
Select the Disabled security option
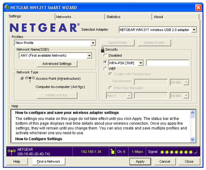(x=105, y=56)
